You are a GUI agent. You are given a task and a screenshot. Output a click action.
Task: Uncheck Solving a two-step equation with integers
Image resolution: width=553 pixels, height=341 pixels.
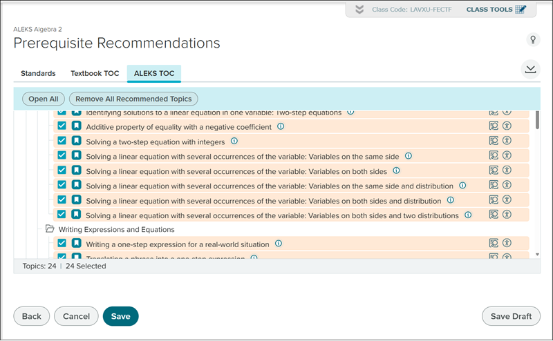tap(62, 142)
